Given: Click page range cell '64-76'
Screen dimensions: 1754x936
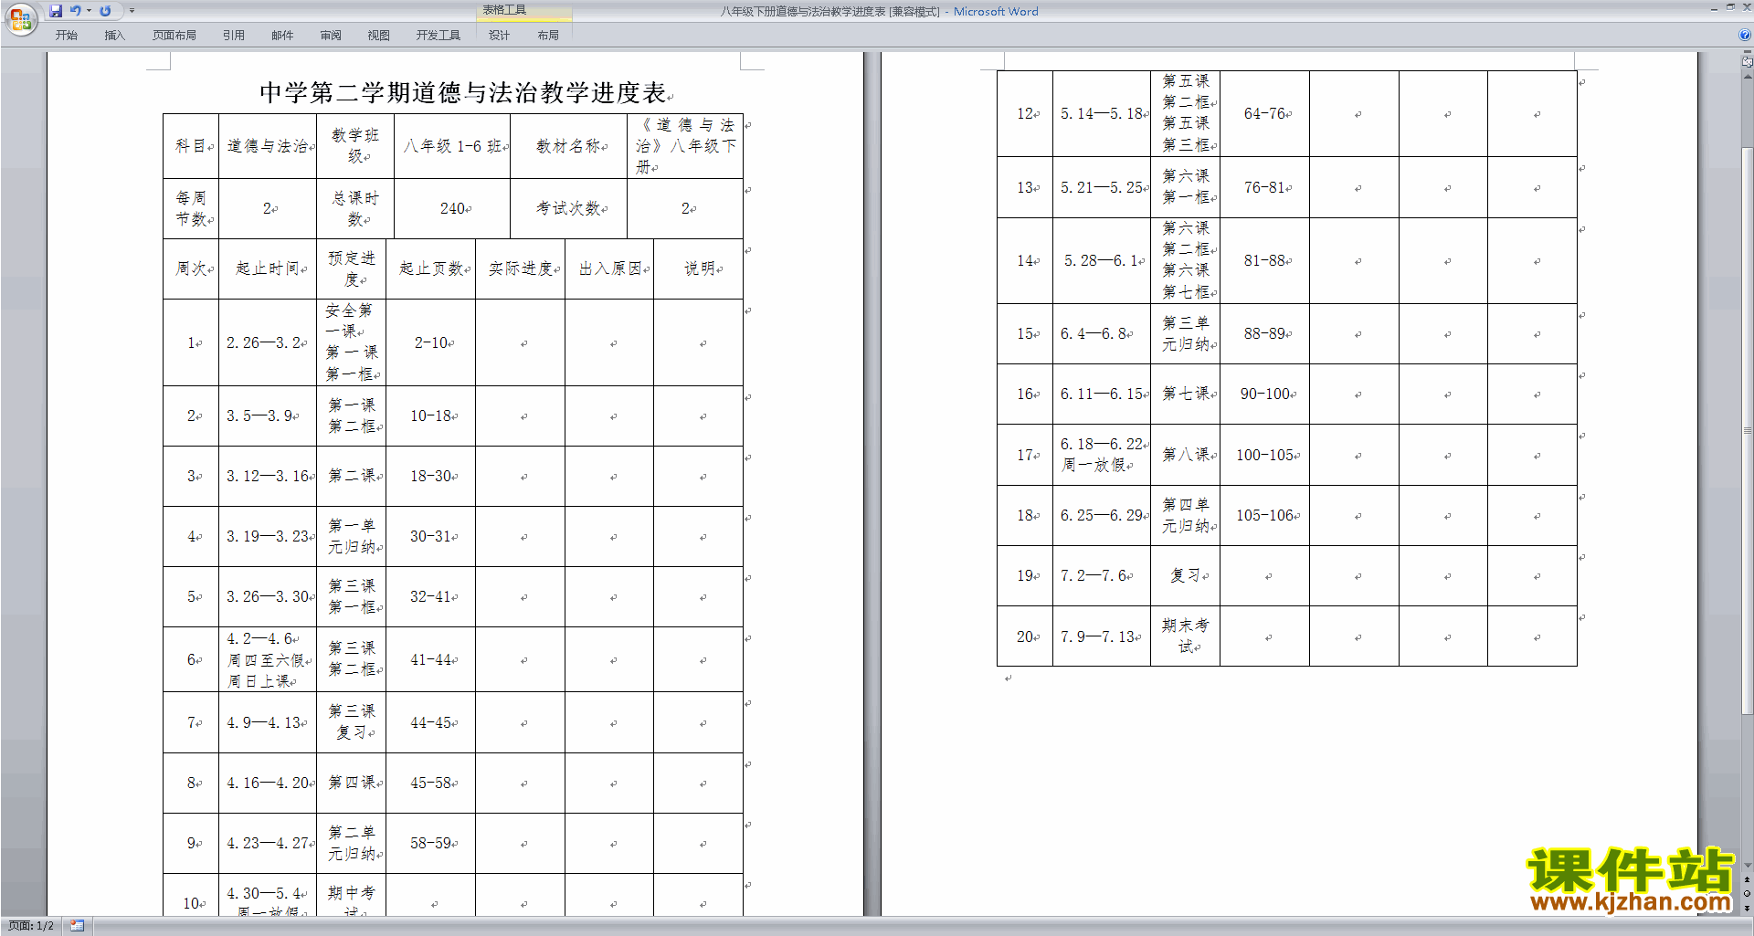Looking at the screenshot, I should (1265, 113).
